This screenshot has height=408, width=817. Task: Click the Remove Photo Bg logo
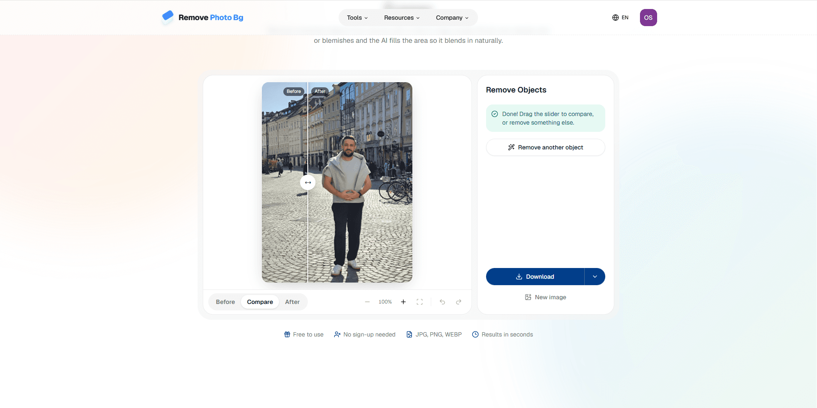(x=202, y=18)
